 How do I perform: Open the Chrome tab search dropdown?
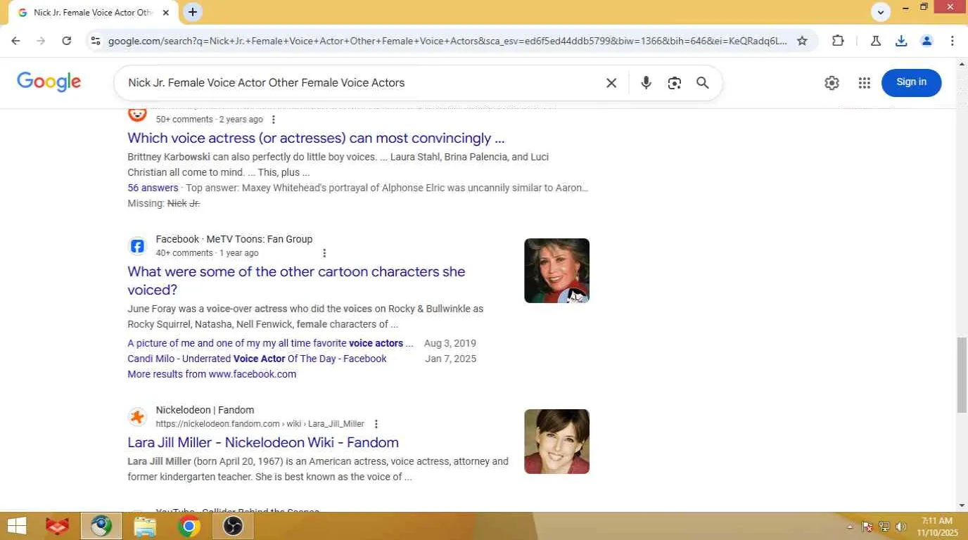pyautogui.click(x=881, y=12)
